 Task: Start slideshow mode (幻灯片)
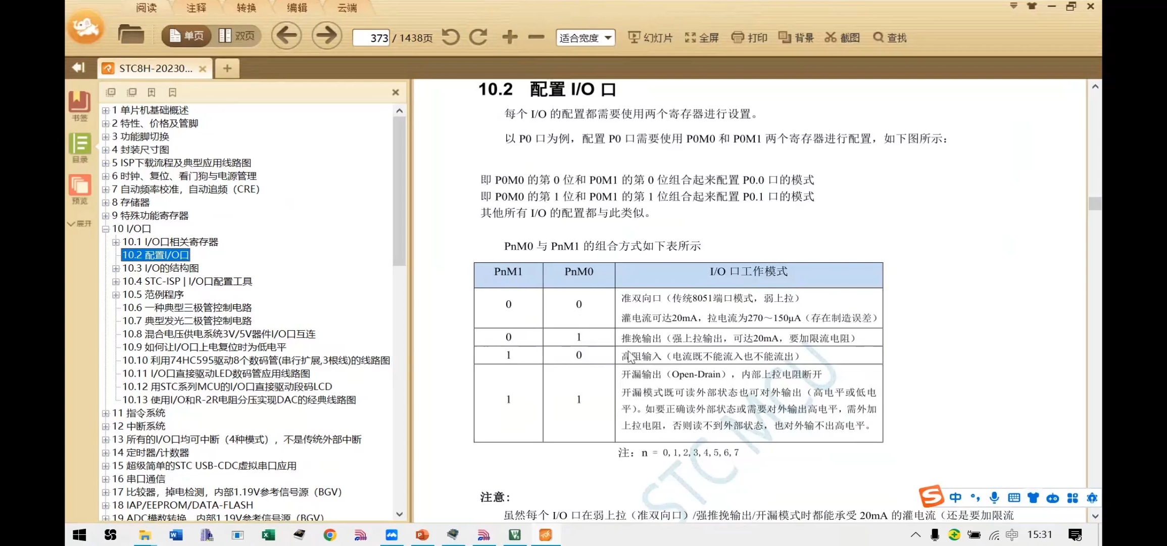(x=650, y=37)
